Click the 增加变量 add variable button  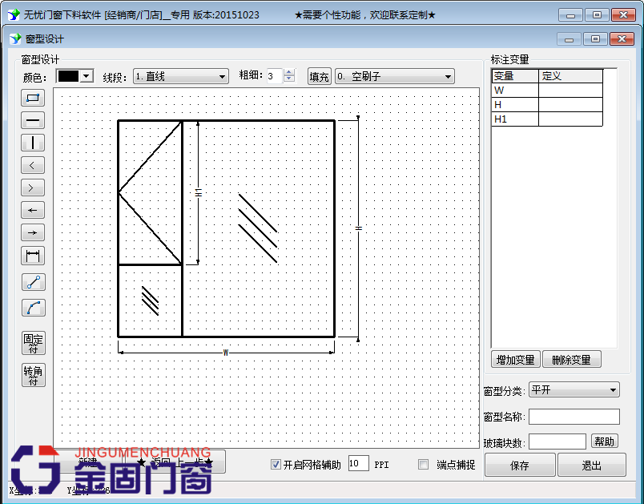click(x=515, y=359)
